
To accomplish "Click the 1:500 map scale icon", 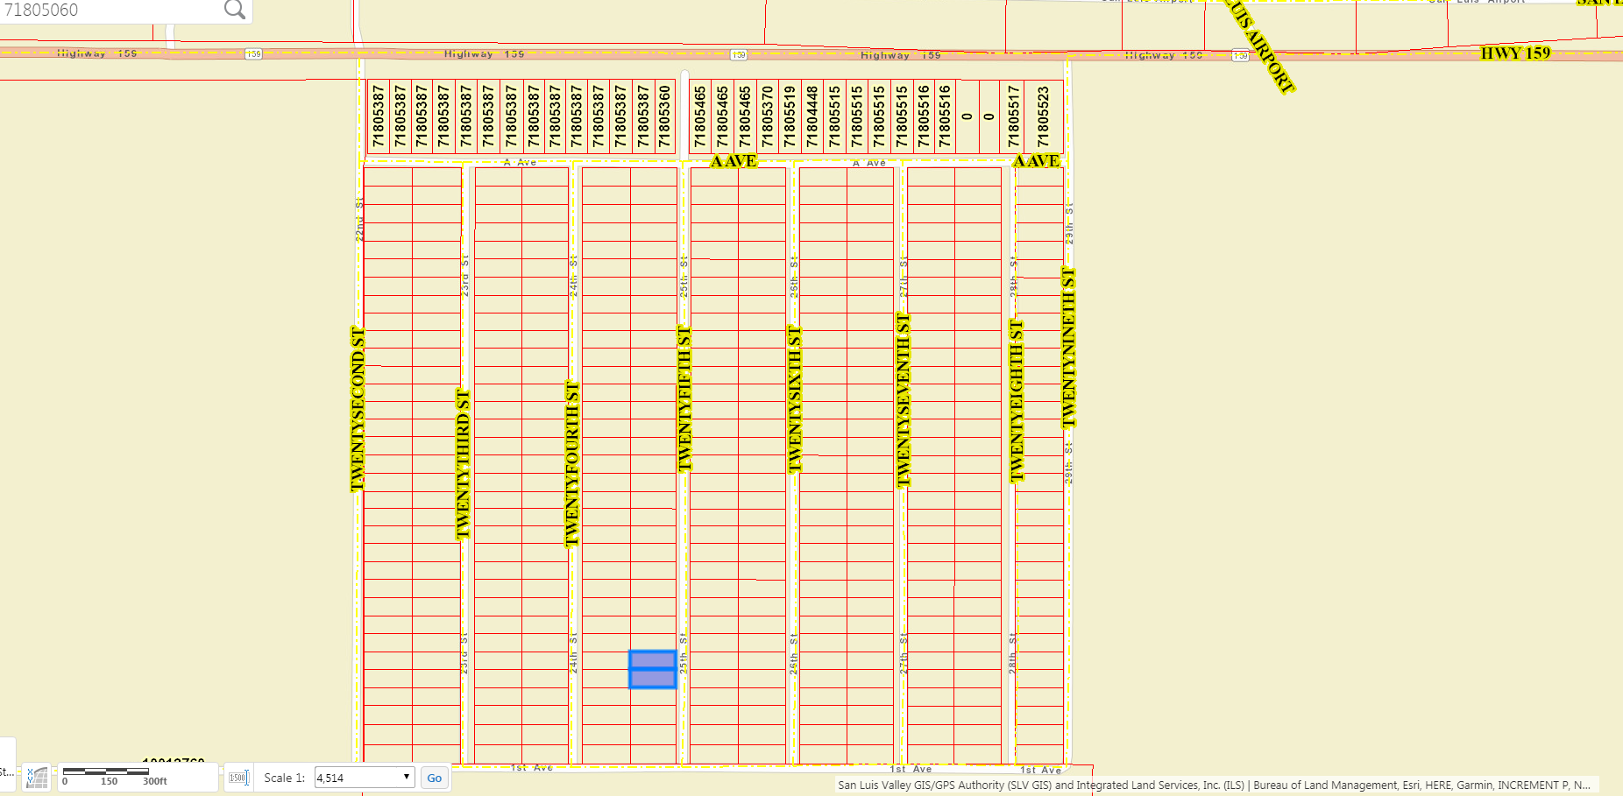I will (x=238, y=778).
